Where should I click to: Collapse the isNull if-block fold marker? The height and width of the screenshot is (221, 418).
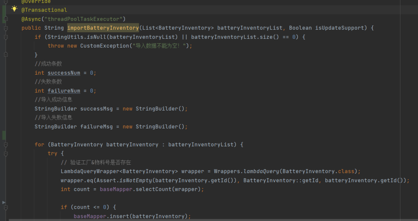point(6,37)
